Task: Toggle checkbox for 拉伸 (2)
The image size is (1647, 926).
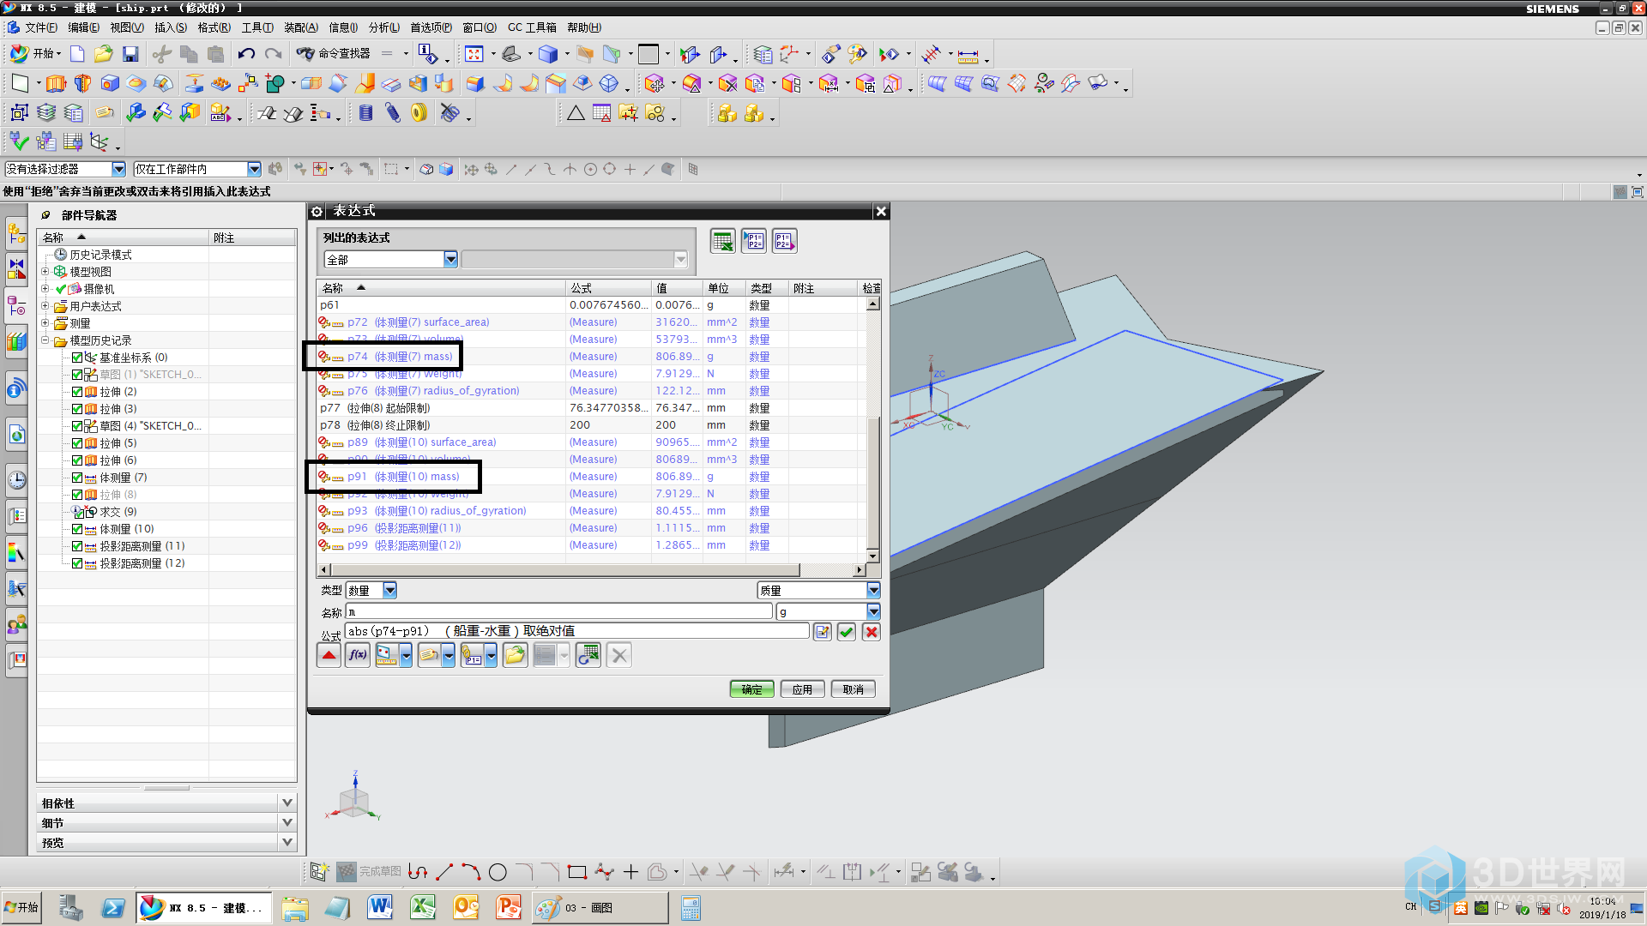Action: [x=77, y=392]
